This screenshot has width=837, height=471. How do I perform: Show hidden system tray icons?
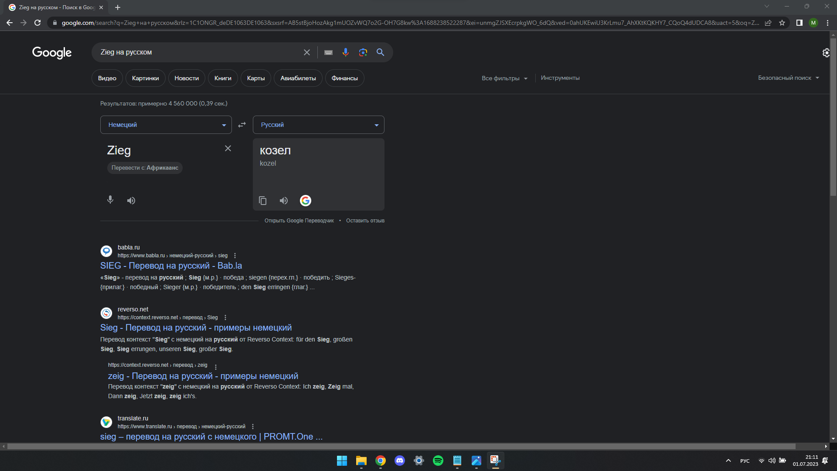(728, 461)
